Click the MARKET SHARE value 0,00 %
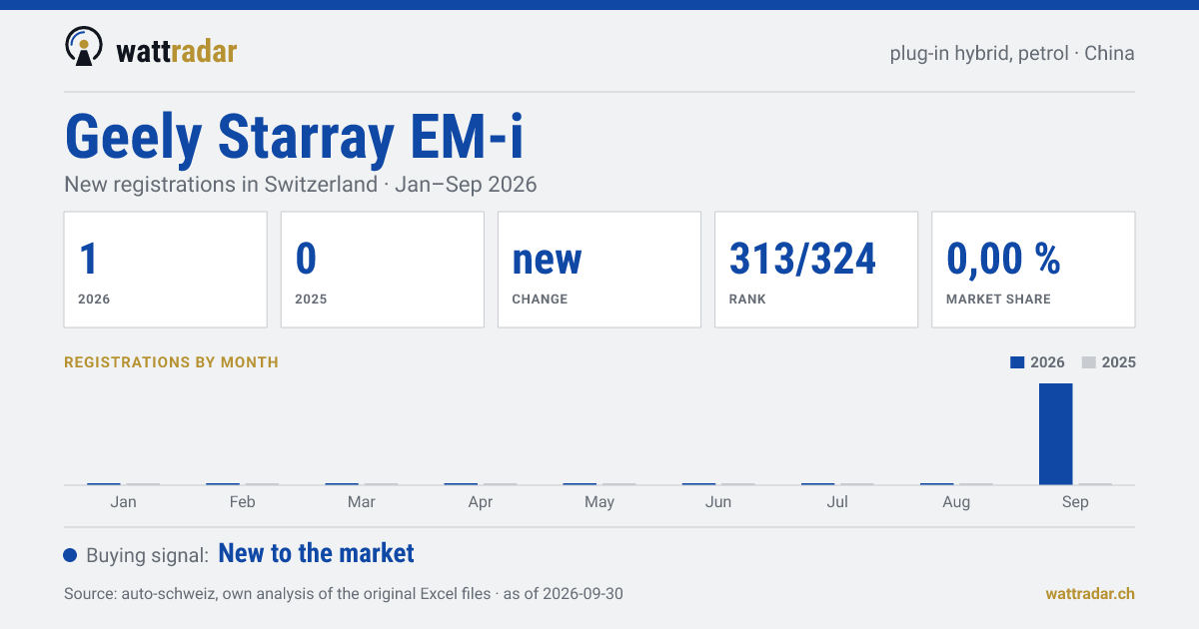Image resolution: width=1199 pixels, height=629 pixels. click(1003, 259)
